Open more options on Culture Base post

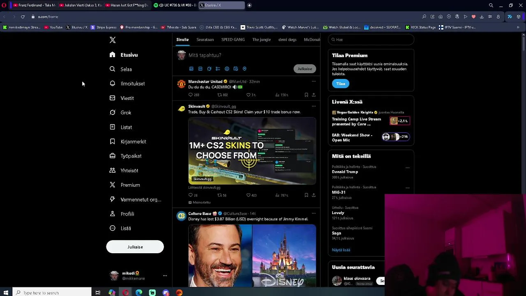point(314,213)
